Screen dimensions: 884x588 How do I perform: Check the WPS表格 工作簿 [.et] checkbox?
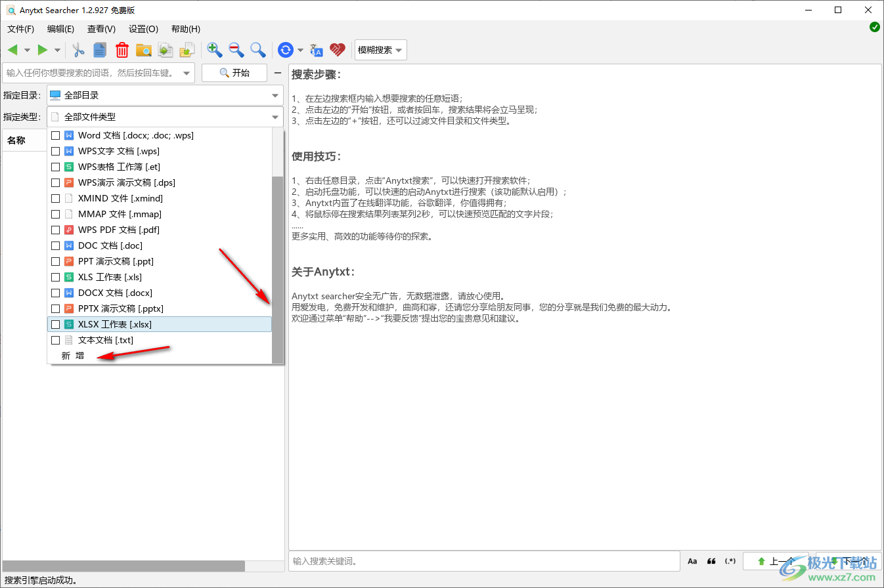point(55,167)
